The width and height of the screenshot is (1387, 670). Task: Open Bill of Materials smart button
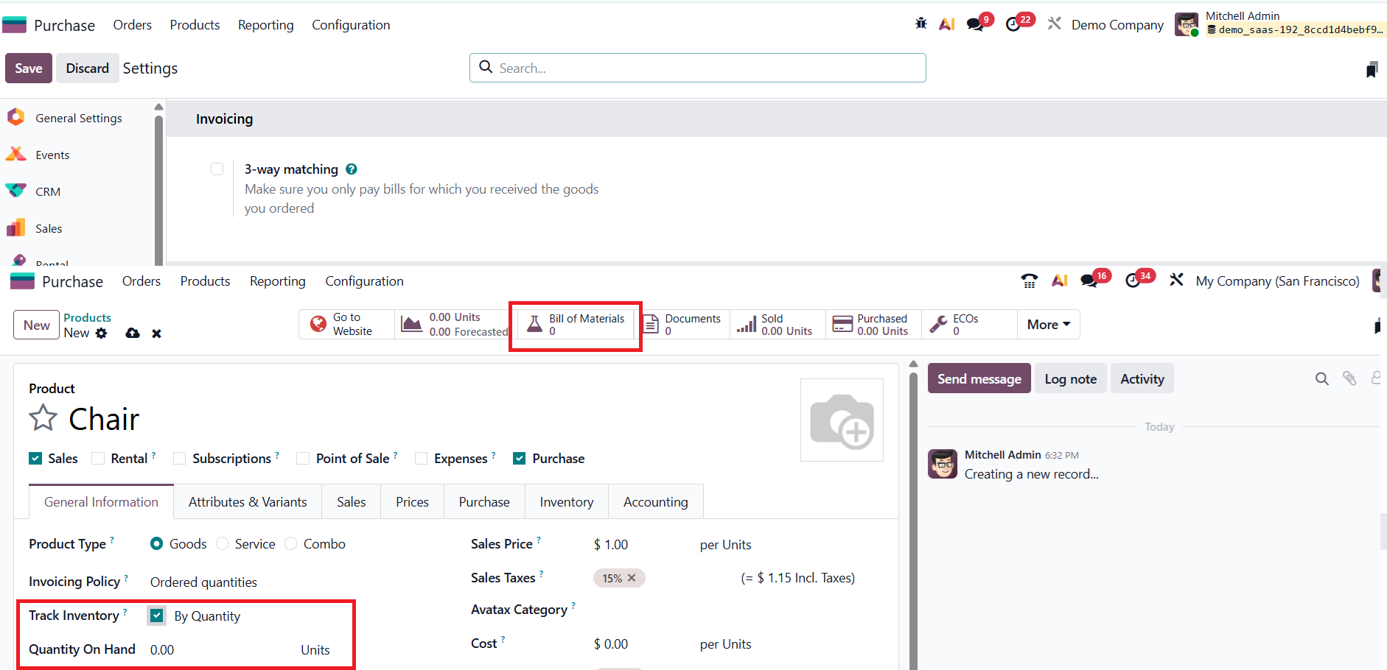pos(576,325)
